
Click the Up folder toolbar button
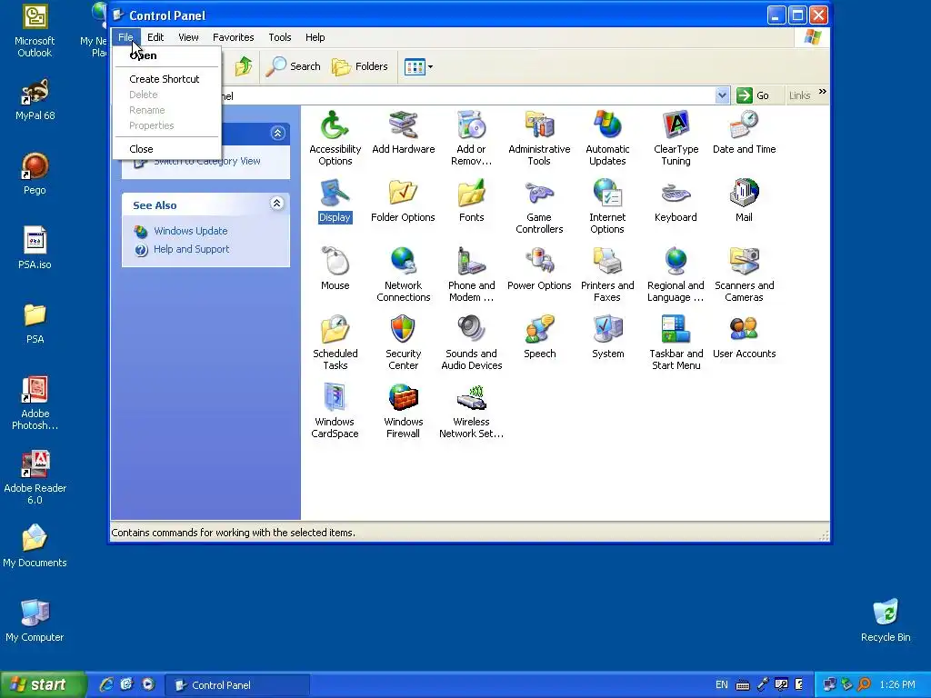click(244, 66)
